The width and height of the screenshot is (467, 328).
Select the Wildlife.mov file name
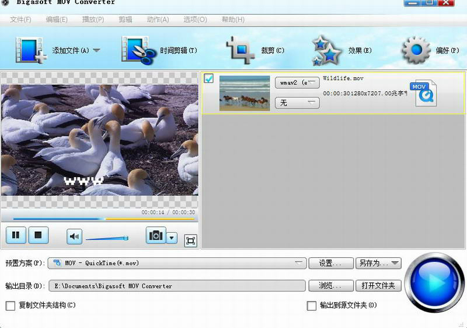click(x=343, y=78)
